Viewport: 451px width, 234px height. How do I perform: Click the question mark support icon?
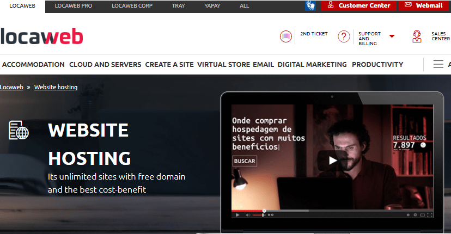click(344, 36)
